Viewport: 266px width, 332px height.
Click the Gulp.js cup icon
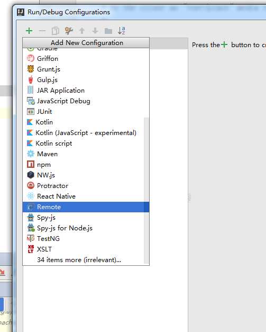point(31,79)
